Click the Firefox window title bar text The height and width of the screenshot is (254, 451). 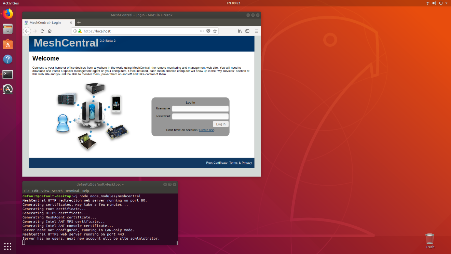click(141, 15)
